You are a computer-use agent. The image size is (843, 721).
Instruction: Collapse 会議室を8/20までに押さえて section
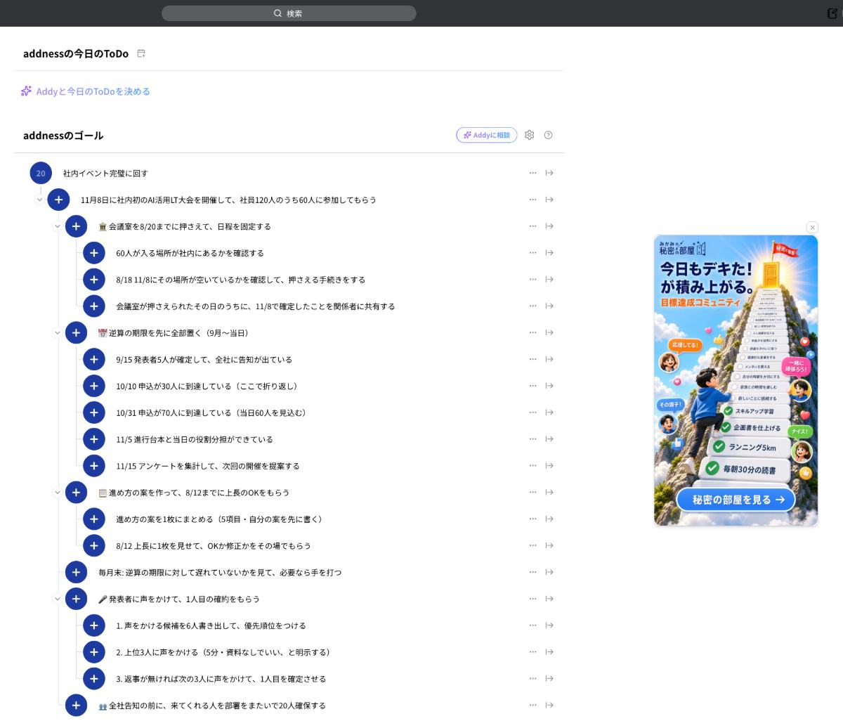click(58, 226)
